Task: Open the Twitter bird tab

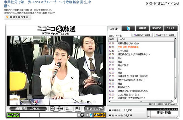Action: (x=128, y=28)
